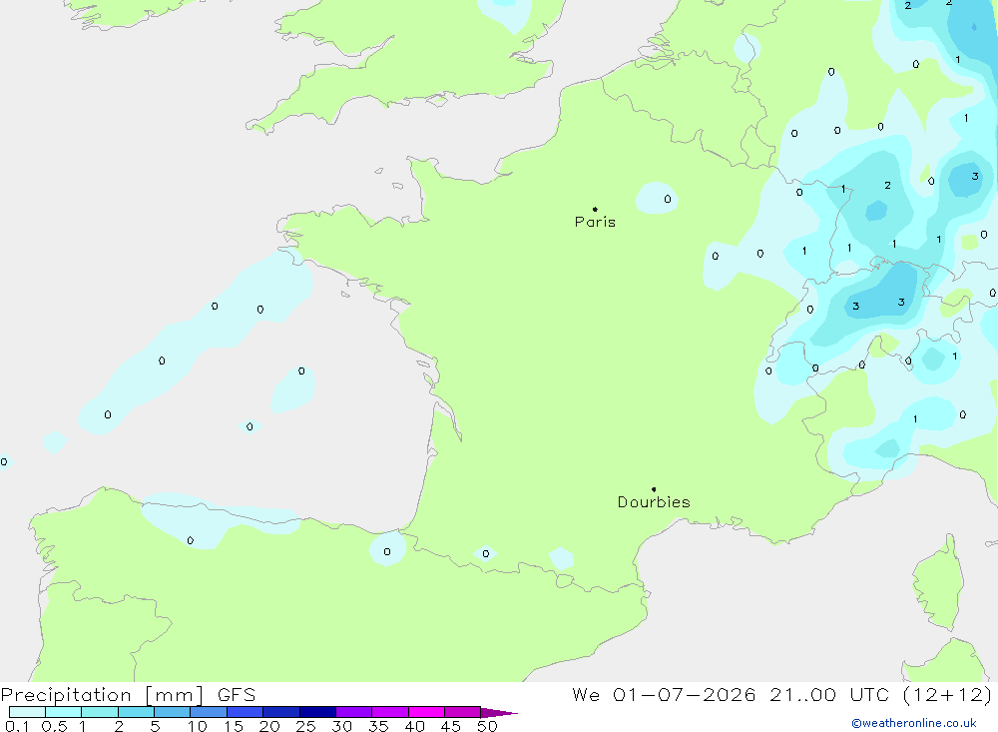Select the Paris location dot marker

point(595,209)
